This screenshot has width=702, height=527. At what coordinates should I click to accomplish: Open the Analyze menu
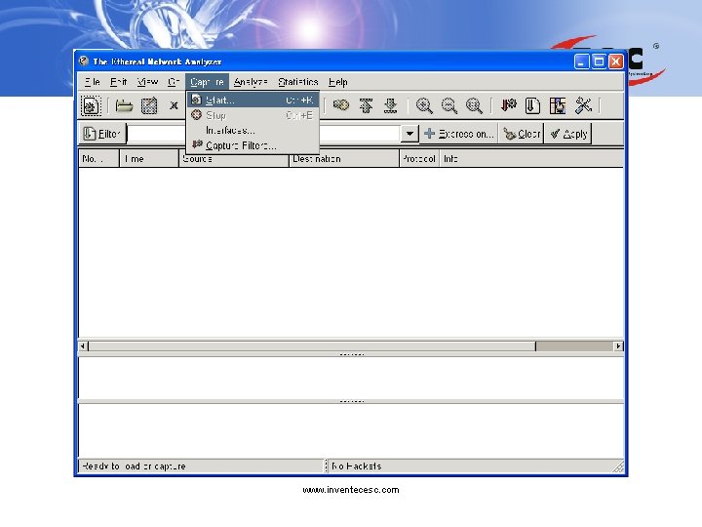[x=251, y=82]
